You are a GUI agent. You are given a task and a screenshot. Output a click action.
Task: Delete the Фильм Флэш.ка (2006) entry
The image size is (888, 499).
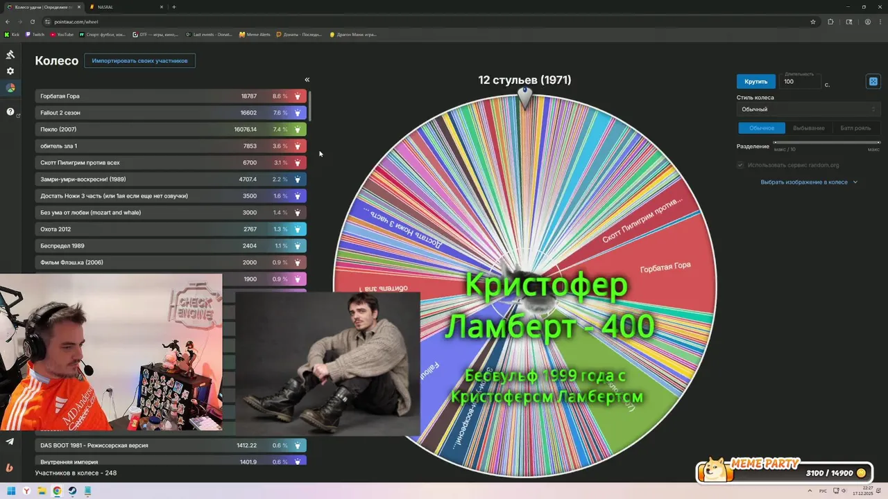(298, 263)
